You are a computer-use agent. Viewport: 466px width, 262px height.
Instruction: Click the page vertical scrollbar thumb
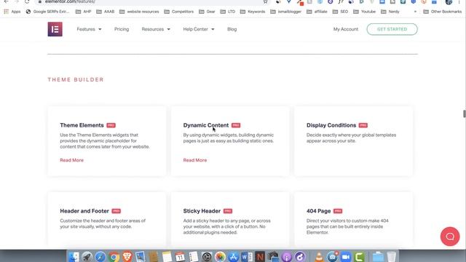pyautogui.click(x=465, y=114)
